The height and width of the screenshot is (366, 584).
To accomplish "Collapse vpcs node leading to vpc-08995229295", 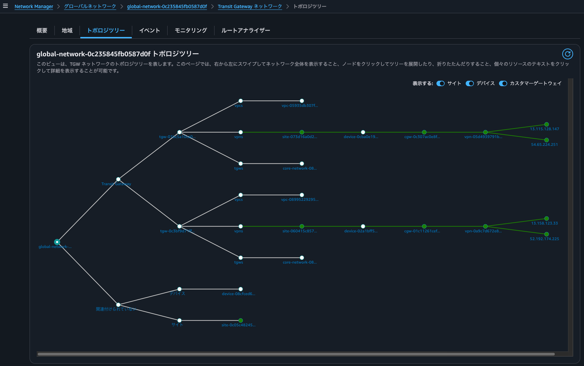I will (x=241, y=195).
